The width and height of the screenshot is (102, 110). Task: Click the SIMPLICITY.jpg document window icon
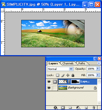click(3, 4)
